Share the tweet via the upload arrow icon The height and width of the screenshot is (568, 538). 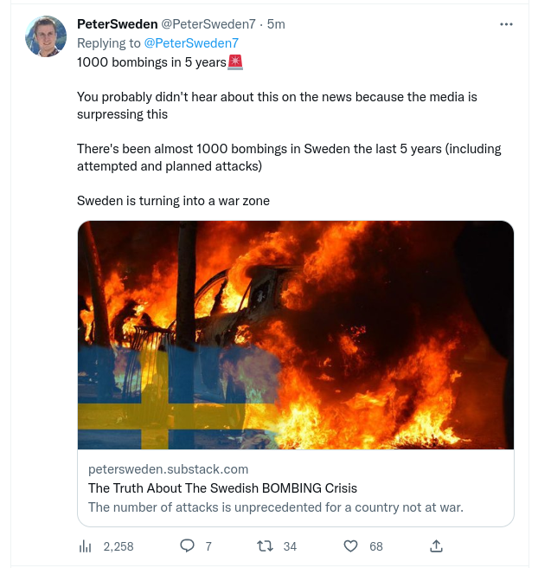(437, 546)
